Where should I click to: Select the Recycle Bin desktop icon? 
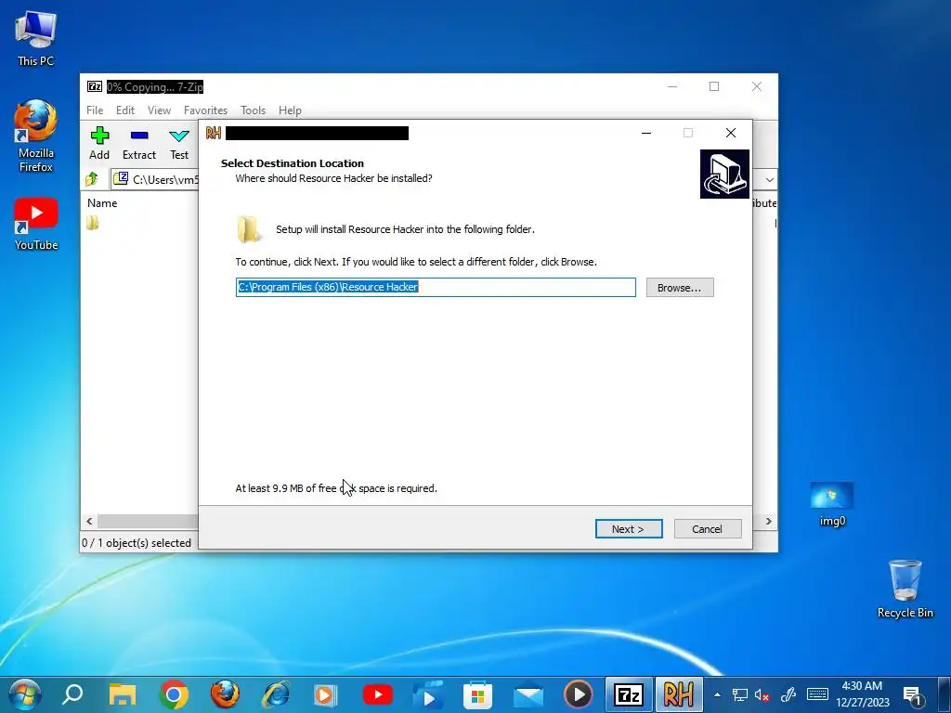click(x=905, y=589)
